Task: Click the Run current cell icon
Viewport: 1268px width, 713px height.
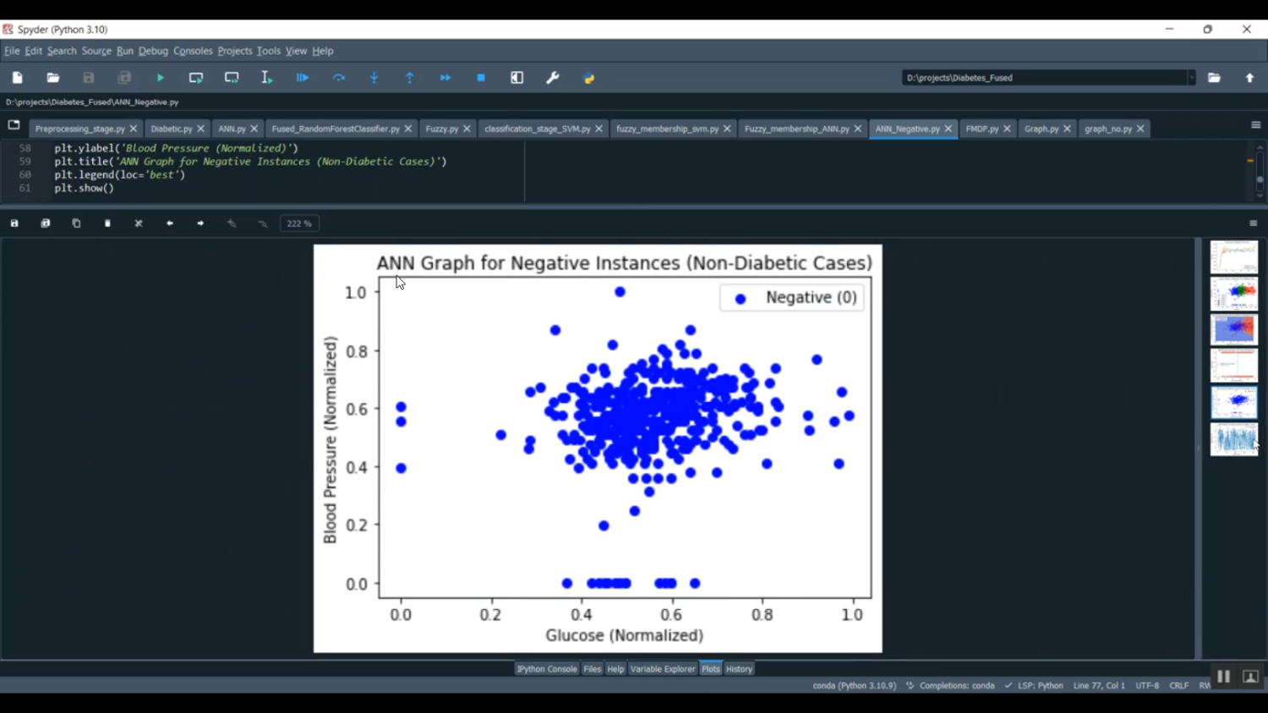Action: (196, 78)
